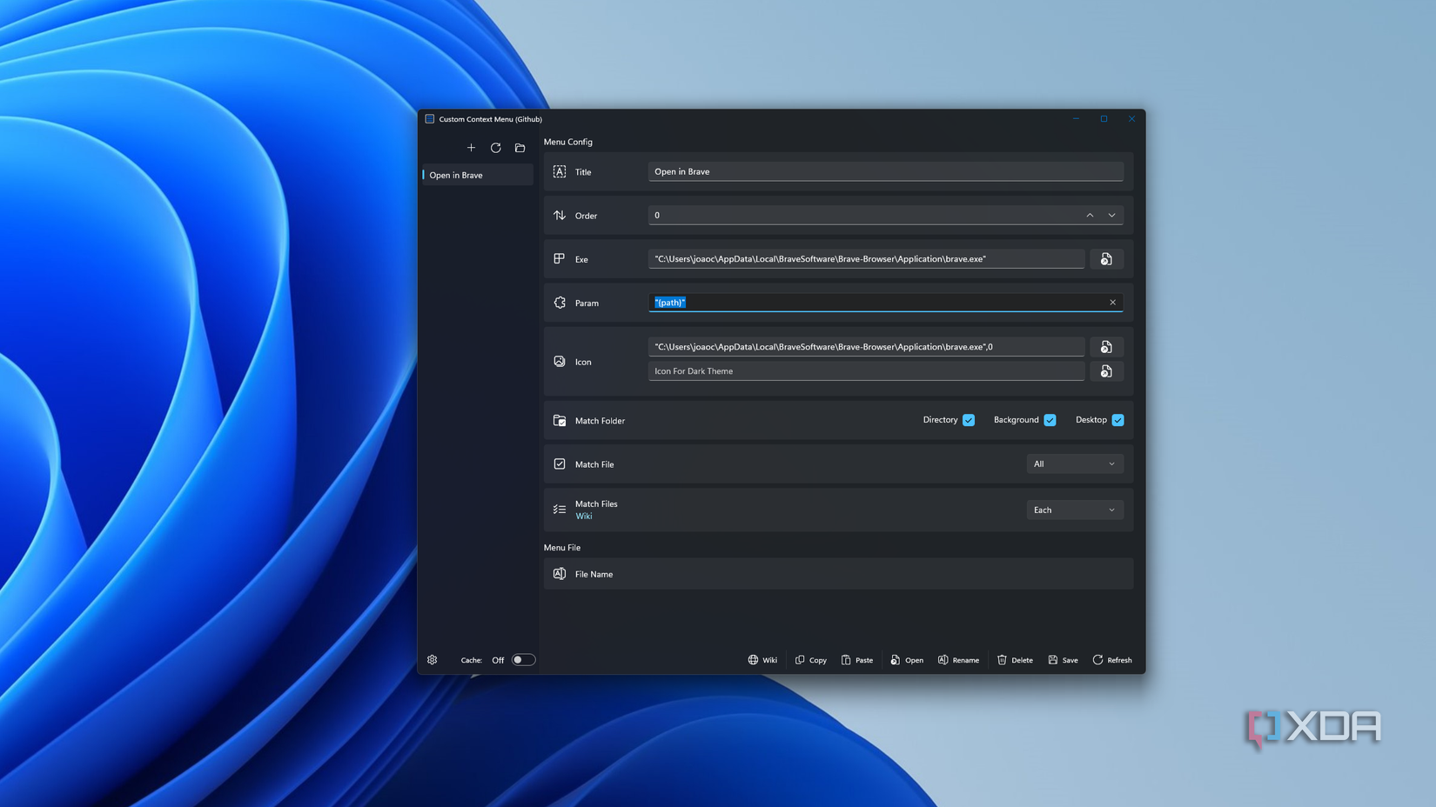1436x807 pixels.
Task: Clear the Param field with the X
Action: [1112, 302]
